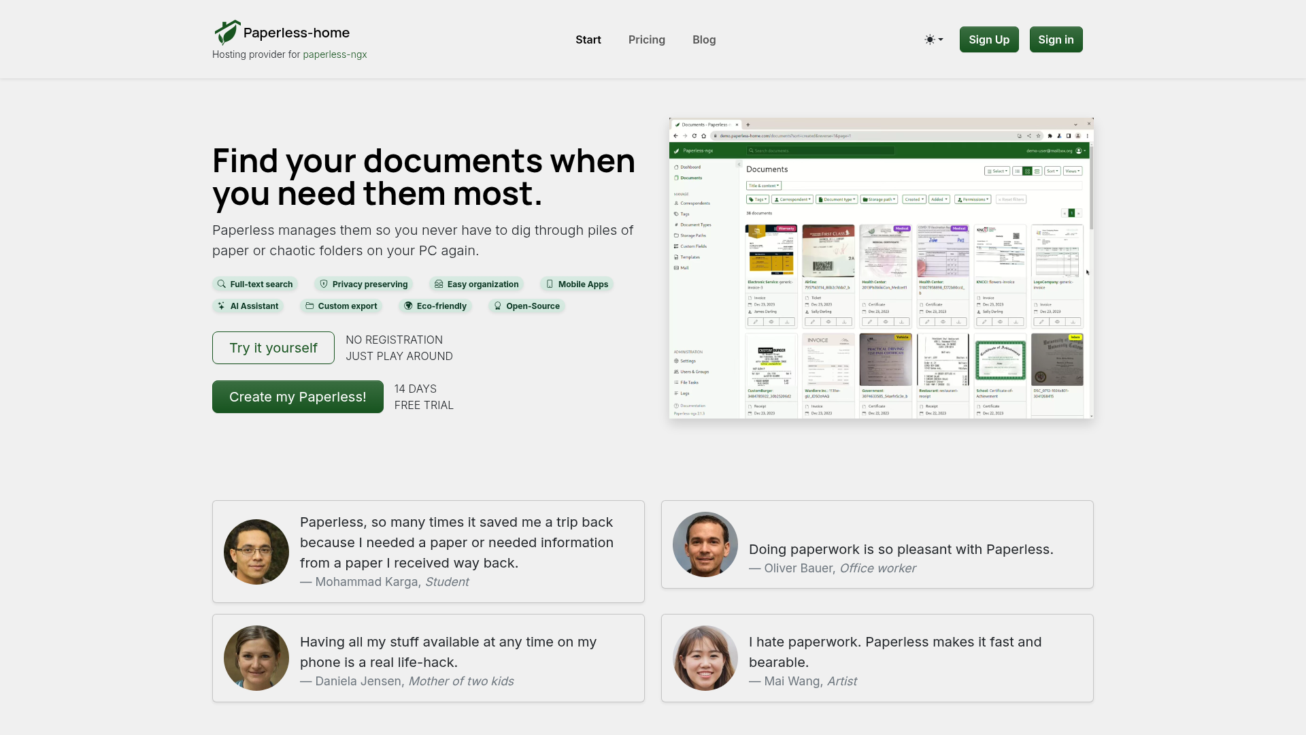This screenshot has height=735, width=1306.
Task: Click the Paperless-home brand name text
Action: click(x=297, y=33)
